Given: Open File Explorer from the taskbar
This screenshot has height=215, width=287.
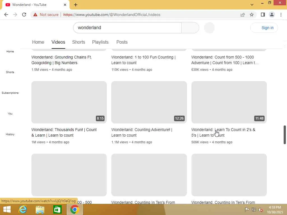Looking at the screenshot, I should pyautogui.click(x=40, y=209).
